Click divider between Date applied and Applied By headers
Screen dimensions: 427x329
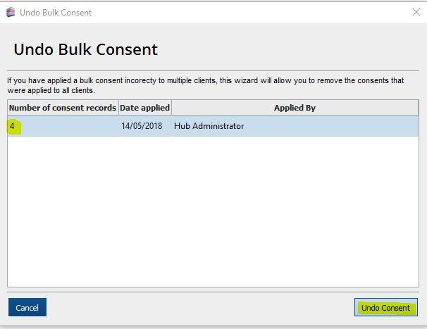click(x=171, y=108)
